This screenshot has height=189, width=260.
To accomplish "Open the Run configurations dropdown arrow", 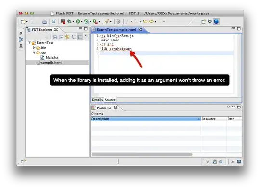I will [x=82, y=22].
